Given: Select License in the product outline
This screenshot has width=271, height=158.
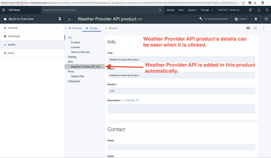Looking at the screenshot, I should [75, 47].
